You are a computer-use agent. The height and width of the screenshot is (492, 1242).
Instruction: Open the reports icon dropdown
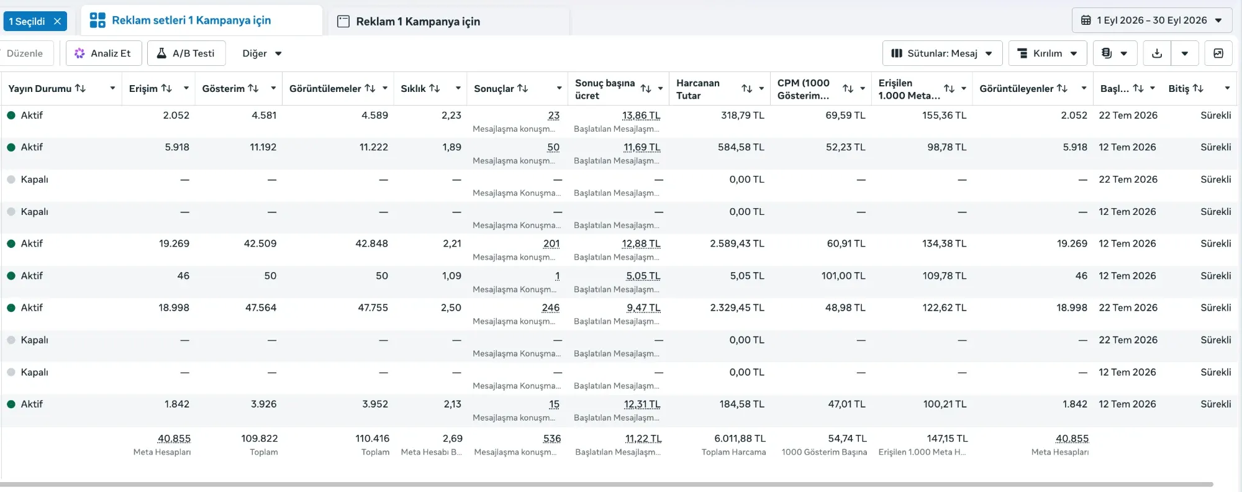point(1115,53)
